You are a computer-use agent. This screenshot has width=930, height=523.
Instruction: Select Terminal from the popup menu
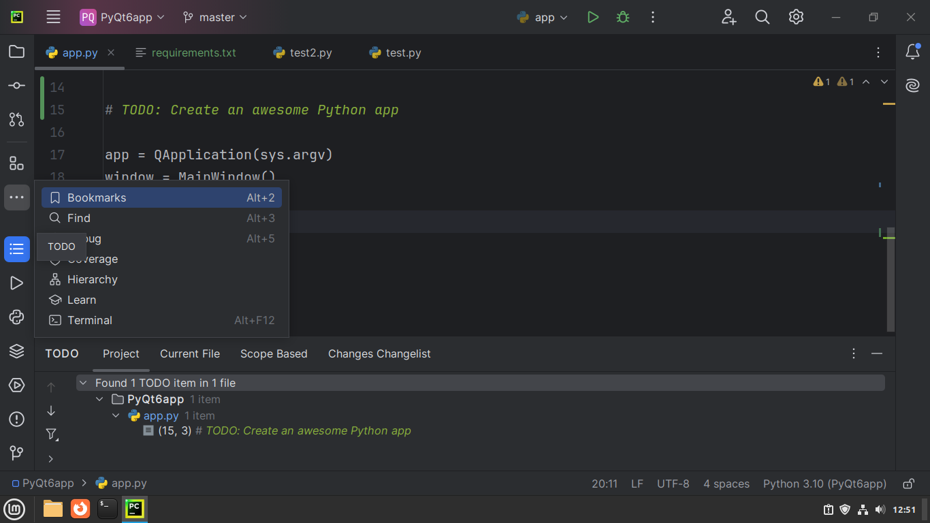click(162, 320)
